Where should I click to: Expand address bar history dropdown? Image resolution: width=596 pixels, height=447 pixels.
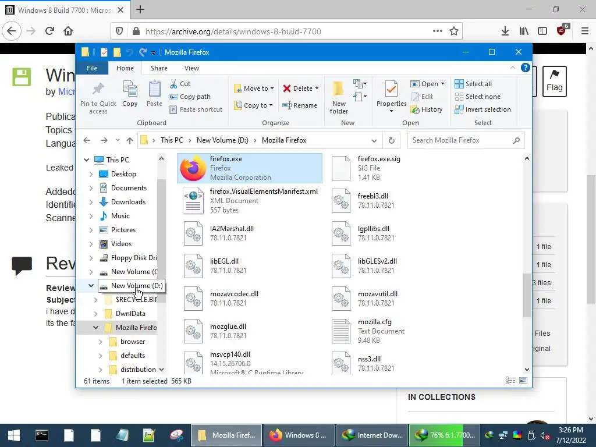pyautogui.click(x=374, y=141)
